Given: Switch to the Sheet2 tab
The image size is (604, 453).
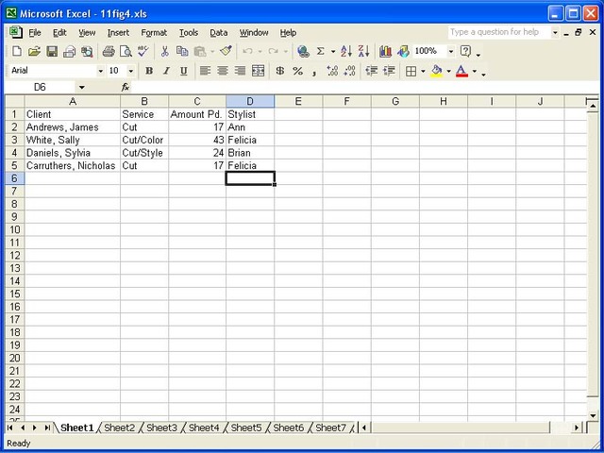Looking at the screenshot, I should (x=120, y=428).
